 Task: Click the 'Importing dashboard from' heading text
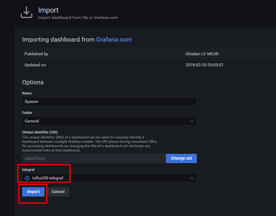pyautogui.click(x=58, y=40)
